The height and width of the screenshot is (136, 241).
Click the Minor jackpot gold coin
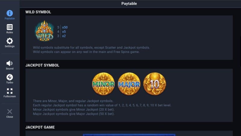pyautogui.click(x=103, y=84)
